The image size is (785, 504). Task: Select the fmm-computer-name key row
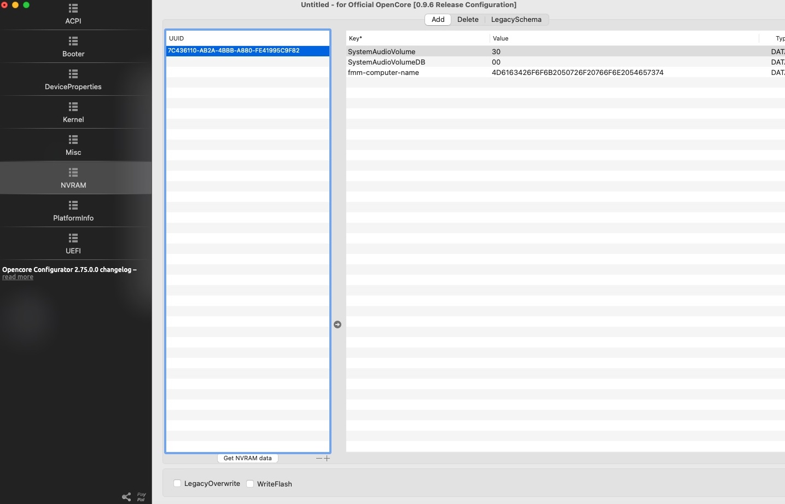pos(383,73)
